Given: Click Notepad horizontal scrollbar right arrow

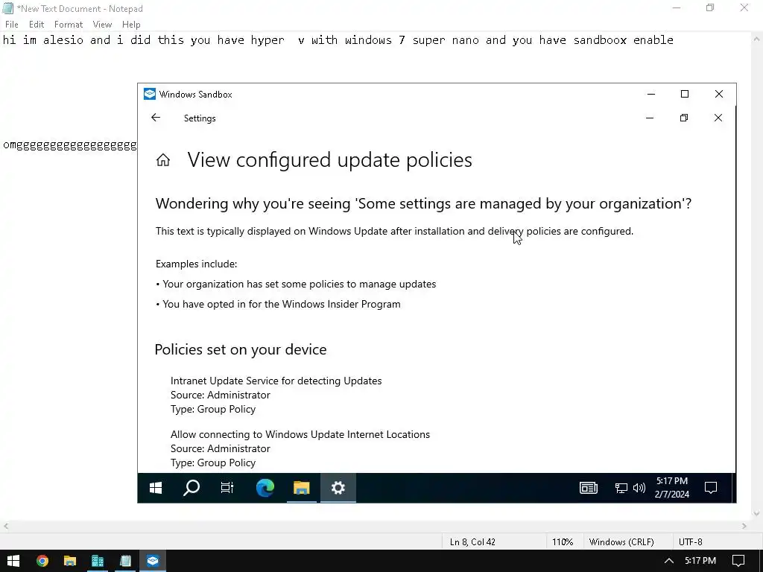Looking at the screenshot, I should pos(744,526).
